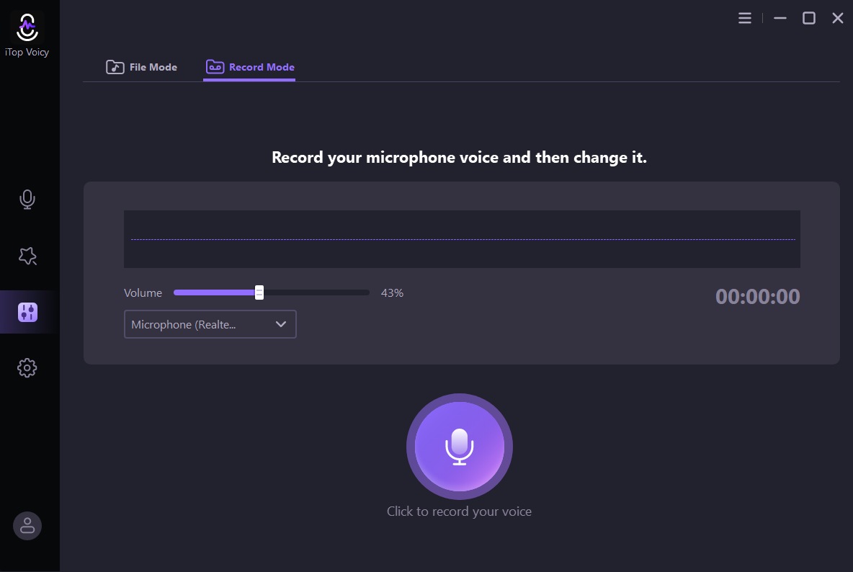Click the File Mode music note icon
Viewport: 853px width, 572px height.
115,66
